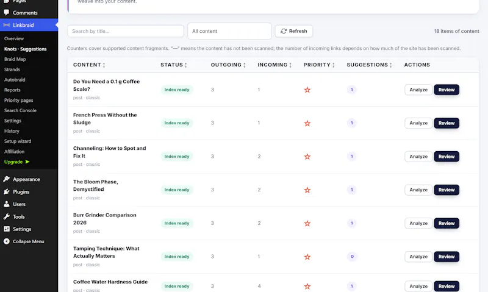This screenshot has width=488, height=292.
Task: Click the Comments icon in sidebar
Action: [x=7, y=13]
